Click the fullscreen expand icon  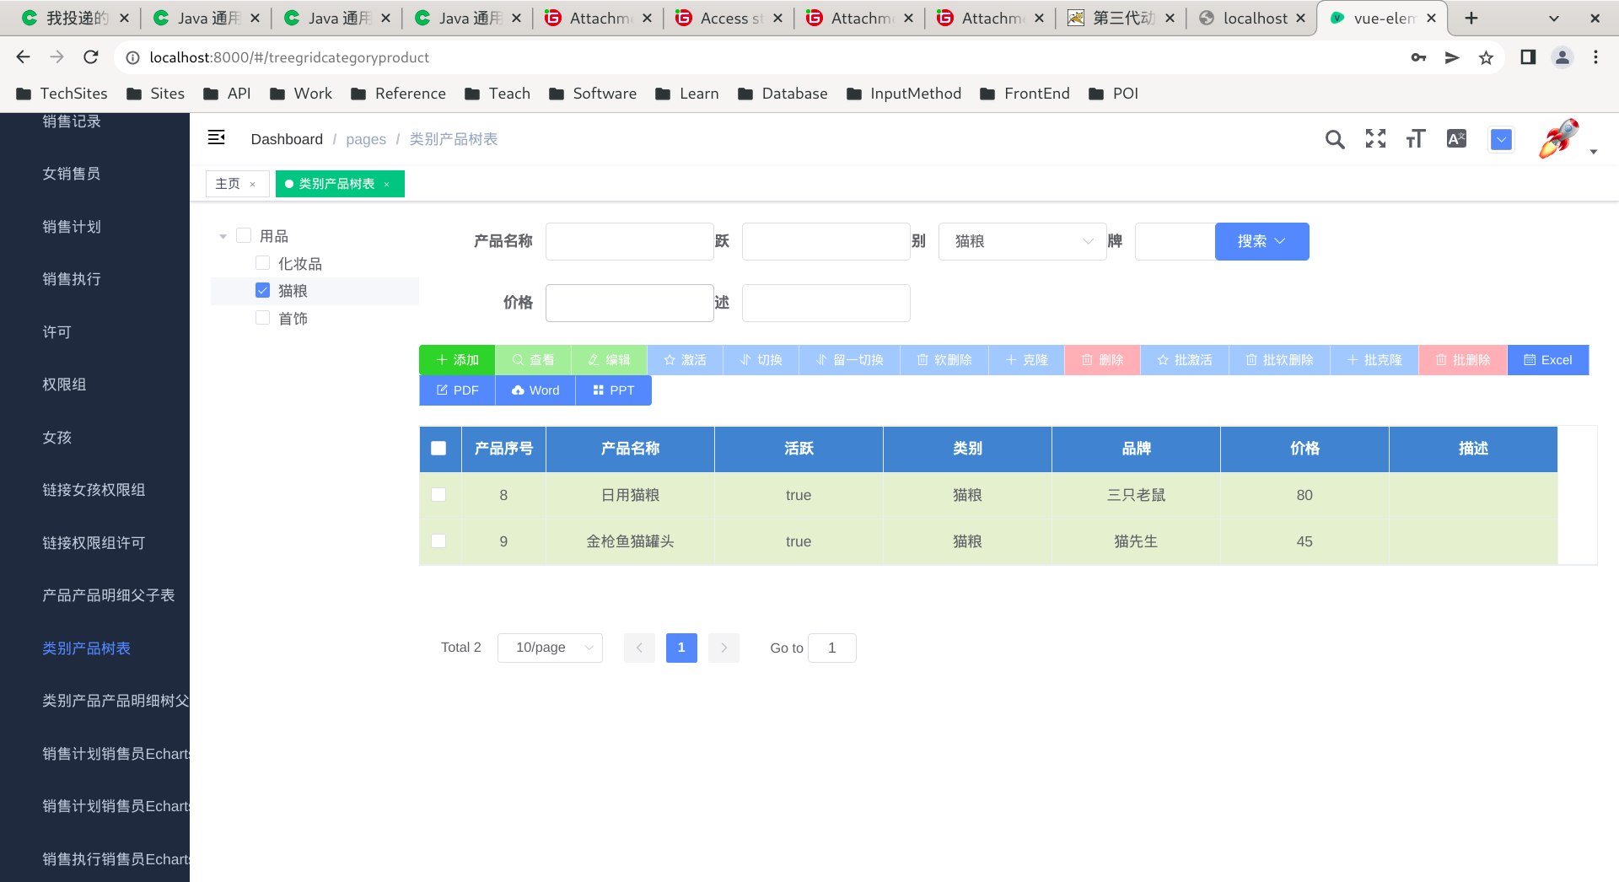pos(1374,138)
